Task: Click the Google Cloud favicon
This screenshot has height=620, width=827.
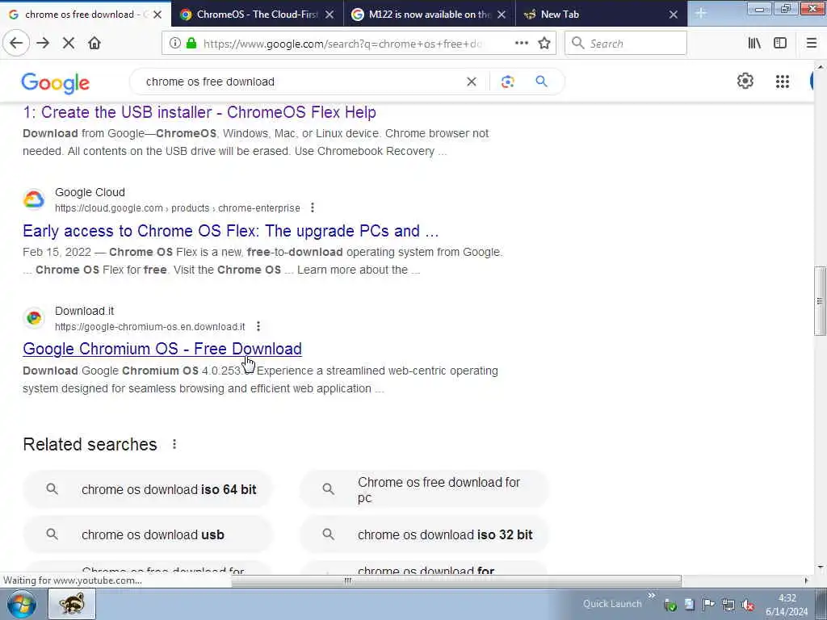Action: [34, 200]
